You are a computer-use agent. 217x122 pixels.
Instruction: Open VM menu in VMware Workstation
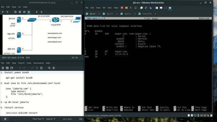click(104, 8)
